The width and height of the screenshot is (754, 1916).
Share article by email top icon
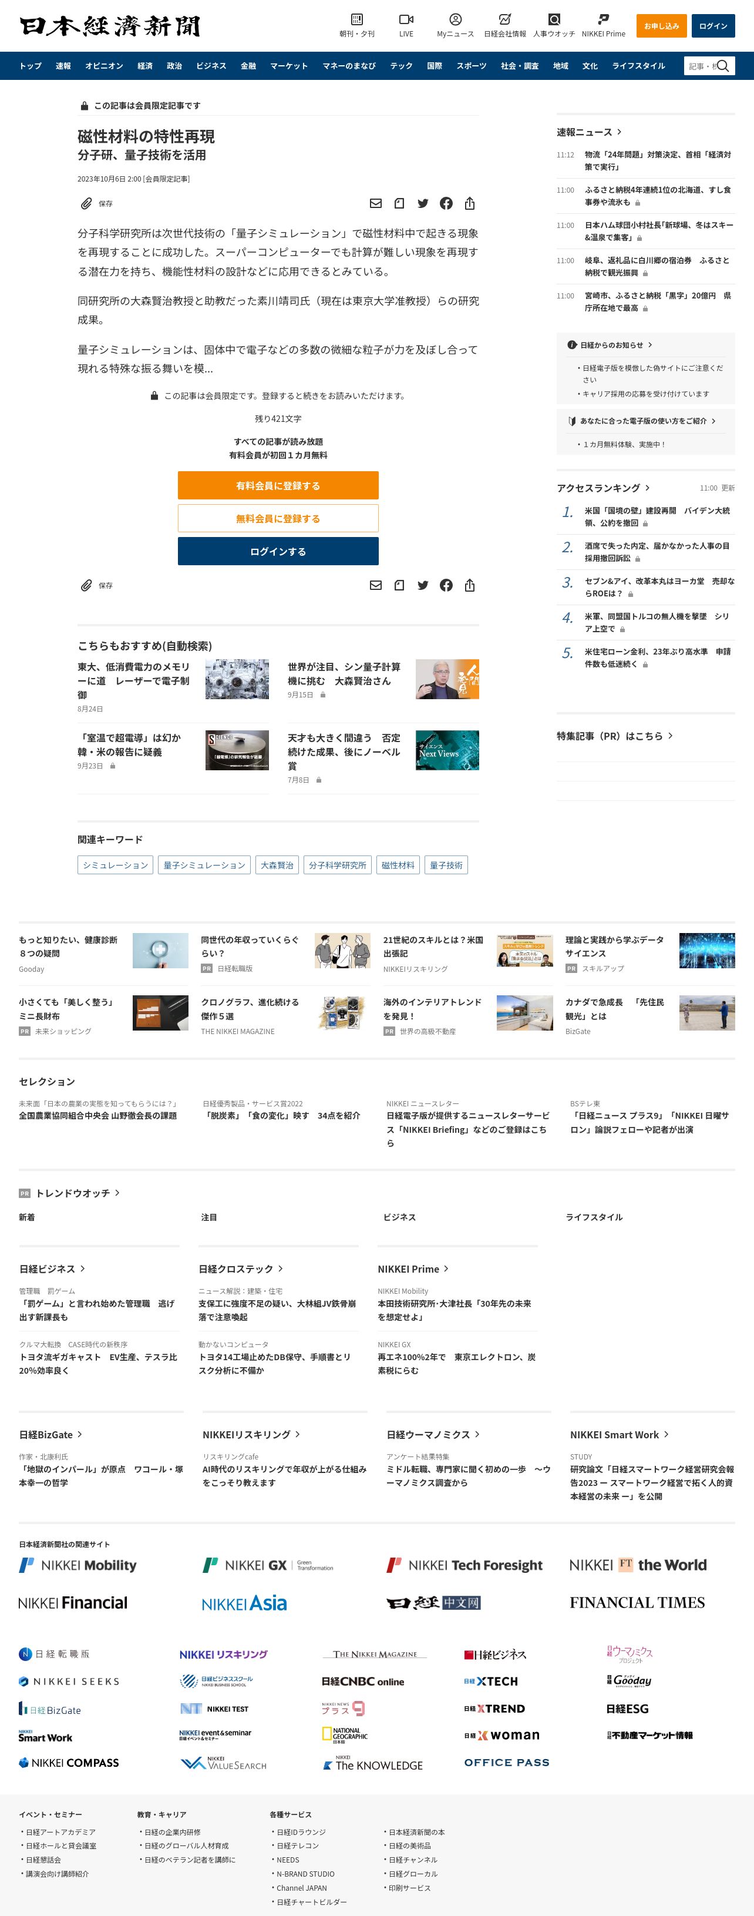point(375,203)
